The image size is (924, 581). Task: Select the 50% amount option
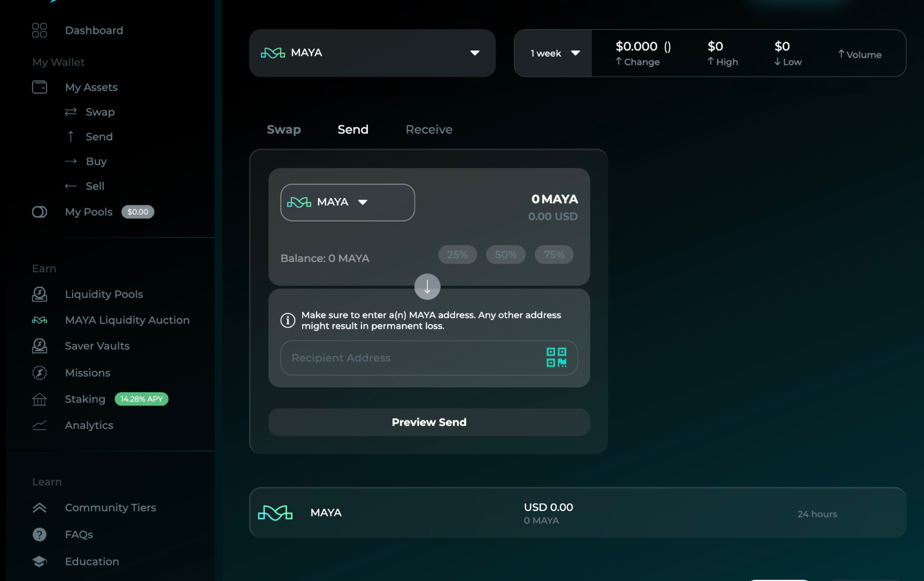point(506,255)
